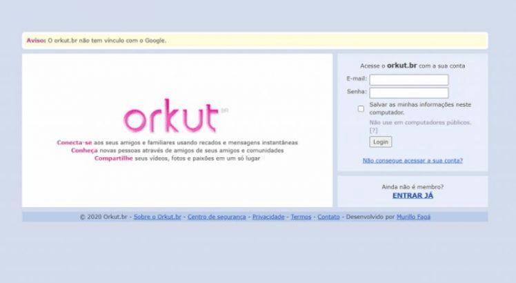The image size is (516, 283).
Task: Click the ENTRAR JÁ sign-up link
Action: tap(413, 195)
